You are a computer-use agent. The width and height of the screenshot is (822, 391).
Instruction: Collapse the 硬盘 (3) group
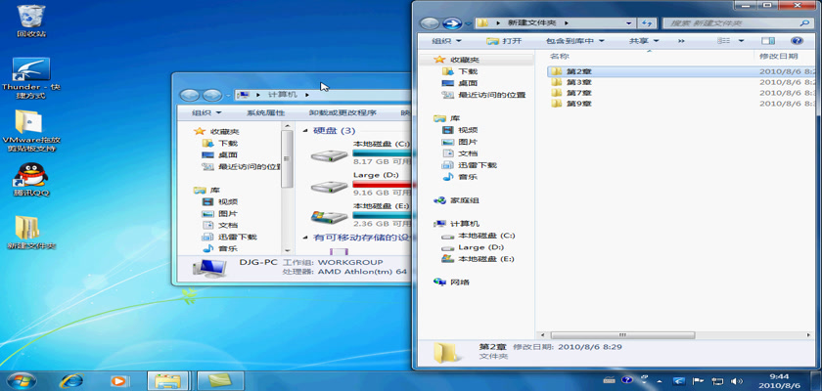pos(305,131)
